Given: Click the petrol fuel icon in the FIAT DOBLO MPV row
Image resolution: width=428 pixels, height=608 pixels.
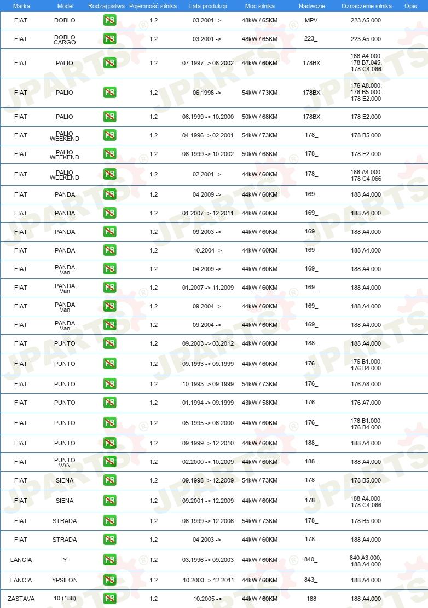Looking at the screenshot, I should pyautogui.click(x=110, y=20).
